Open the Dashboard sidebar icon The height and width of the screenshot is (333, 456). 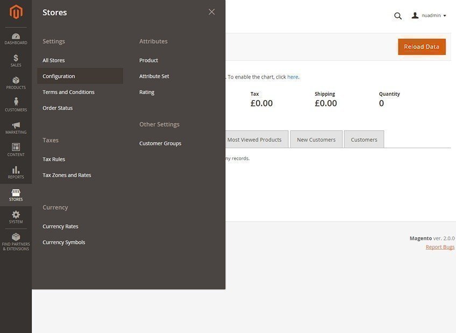16,39
